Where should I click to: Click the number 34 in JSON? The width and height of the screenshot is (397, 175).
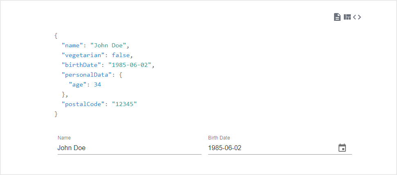tap(97, 84)
